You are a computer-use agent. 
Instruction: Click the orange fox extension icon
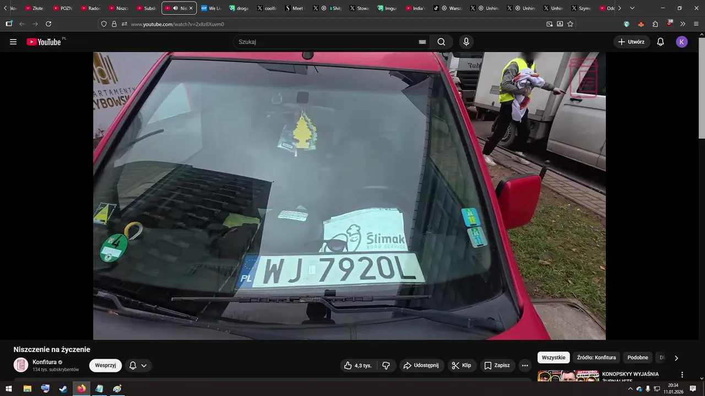pyautogui.click(x=641, y=24)
